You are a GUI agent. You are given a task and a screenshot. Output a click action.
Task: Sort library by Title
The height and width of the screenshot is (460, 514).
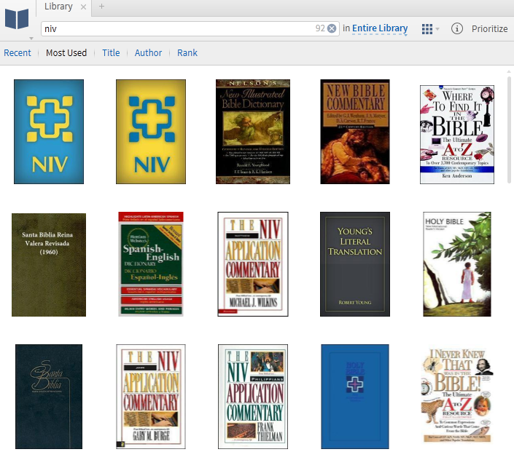tap(111, 52)
